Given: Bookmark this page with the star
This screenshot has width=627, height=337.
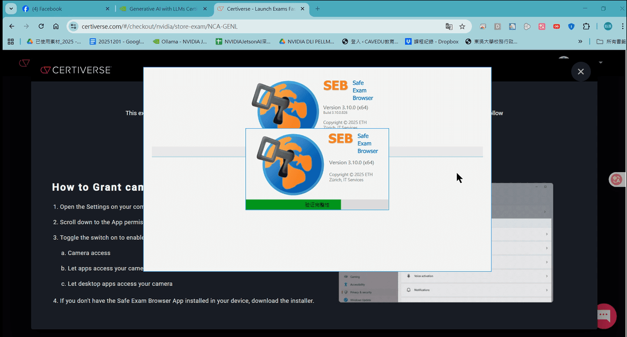Looking at the screenshot, I should [x=462, y=26].
